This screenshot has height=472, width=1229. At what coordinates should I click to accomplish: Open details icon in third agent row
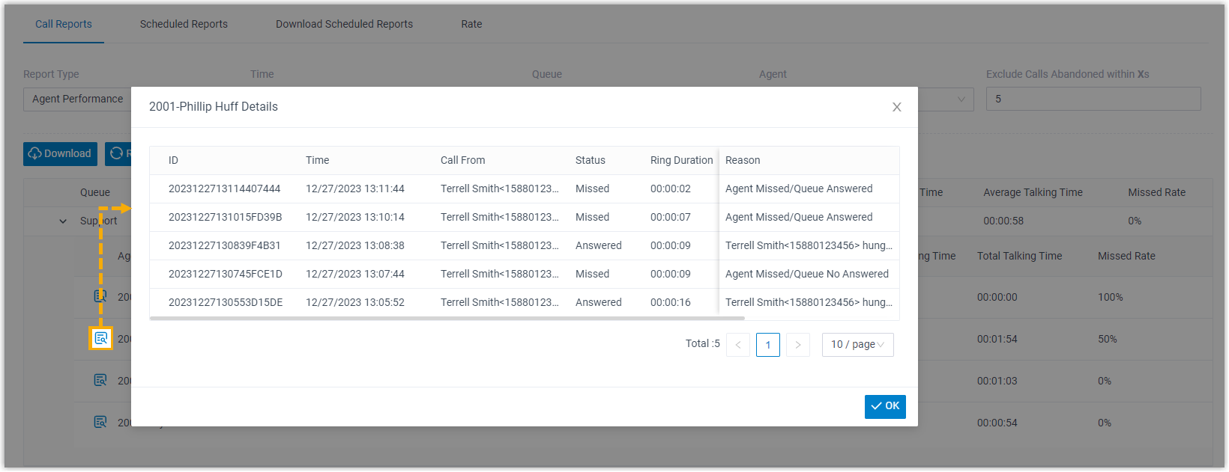(x=100, y=380)
